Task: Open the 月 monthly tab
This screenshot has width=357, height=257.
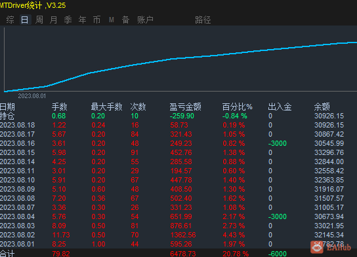Action: tap(54, 20)
